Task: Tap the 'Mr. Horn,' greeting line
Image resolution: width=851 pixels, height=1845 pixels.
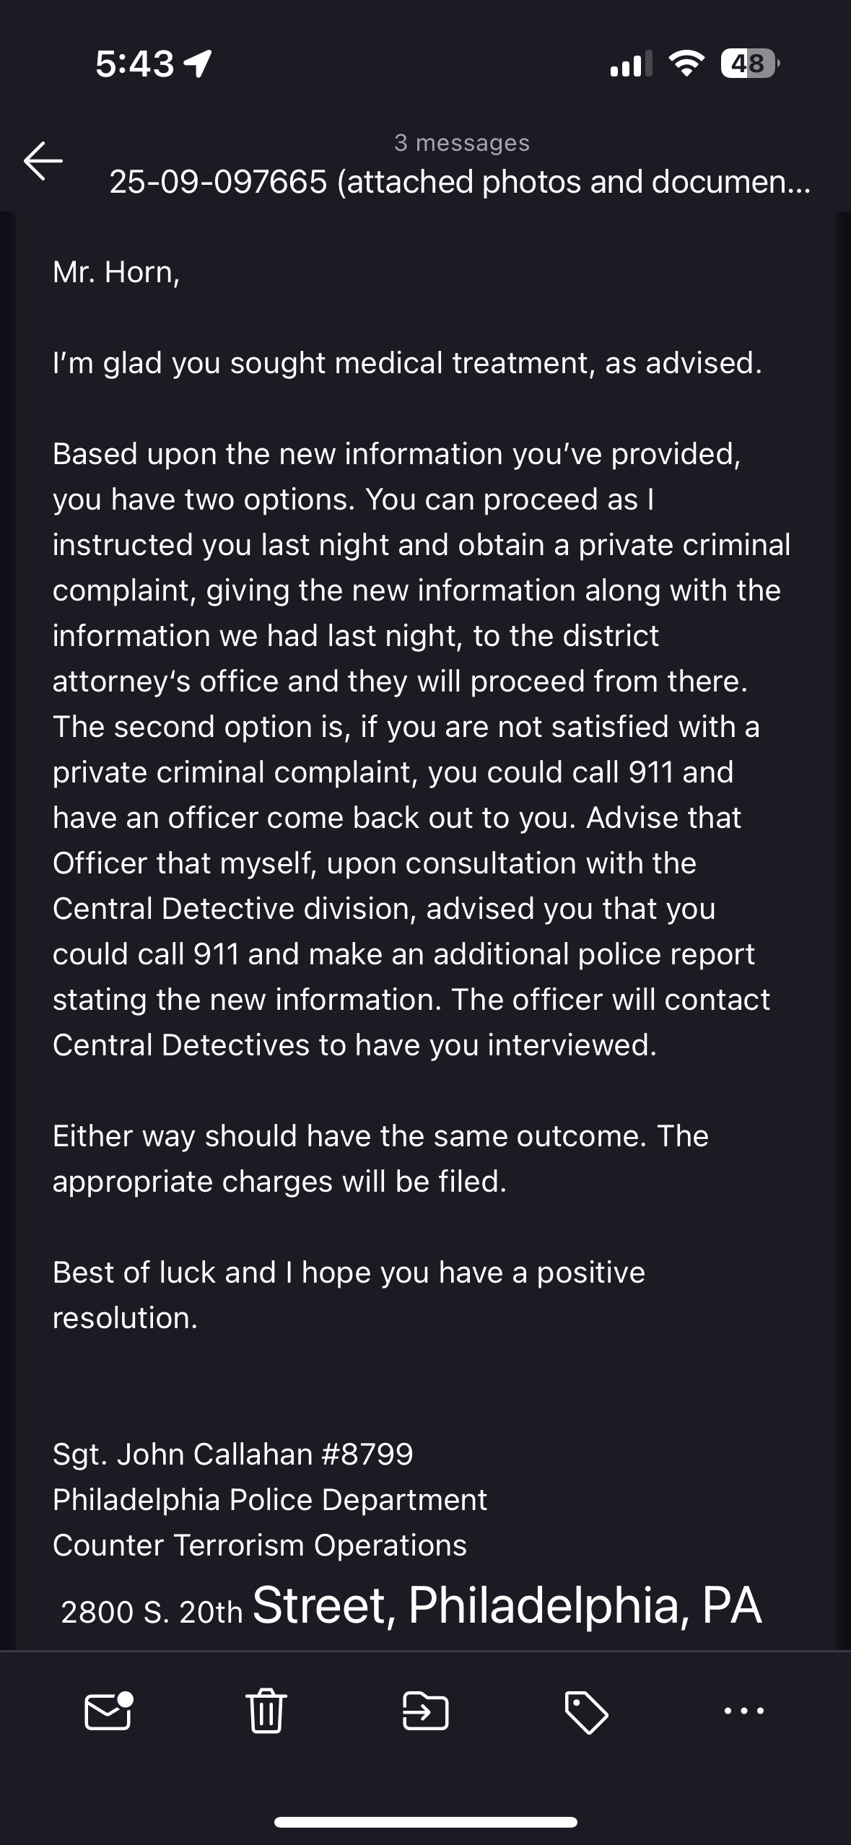Action: tap(116, 273)
